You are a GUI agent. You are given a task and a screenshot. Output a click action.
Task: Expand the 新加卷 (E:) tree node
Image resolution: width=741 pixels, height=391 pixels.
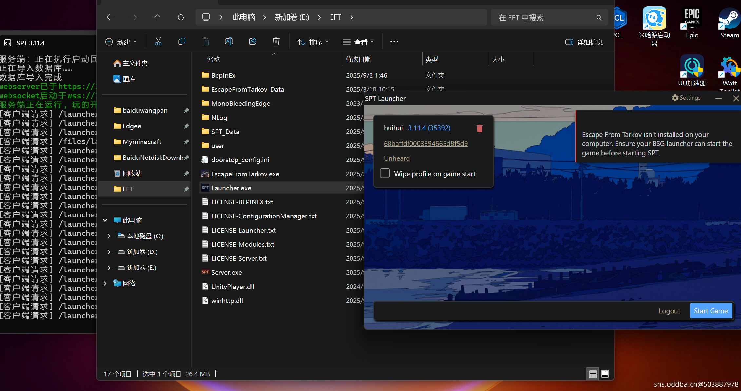point(109,268)
